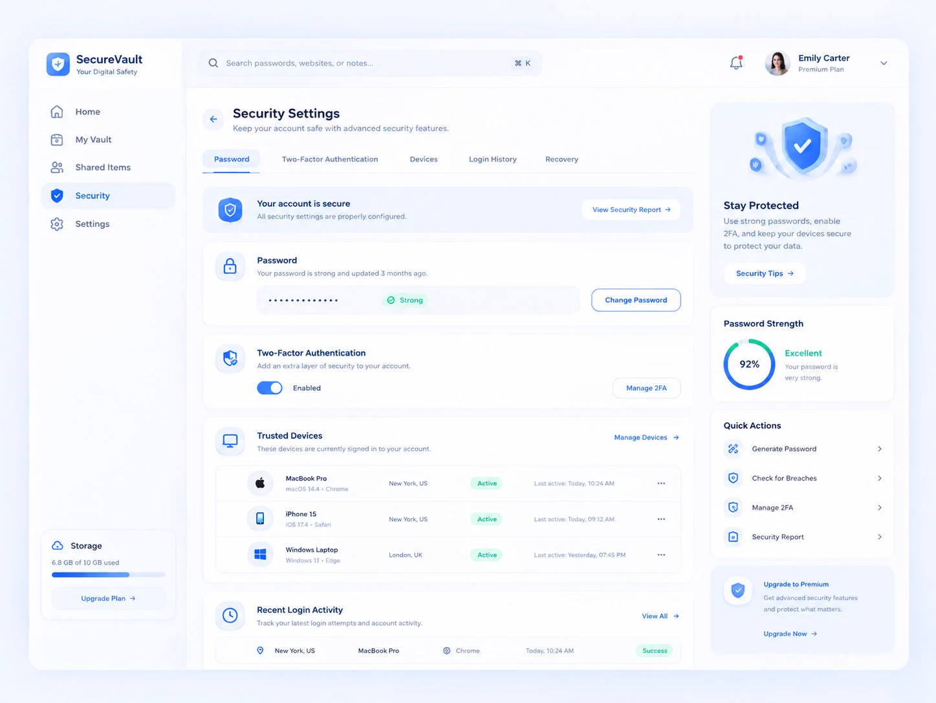Open iPhone 15 more options menu
936x703 pixels.
pyautogui.click(x=661, y=519)
